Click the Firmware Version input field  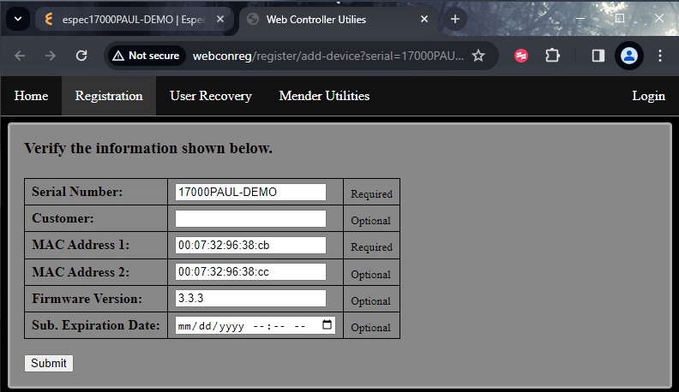(x=250, y=298)
